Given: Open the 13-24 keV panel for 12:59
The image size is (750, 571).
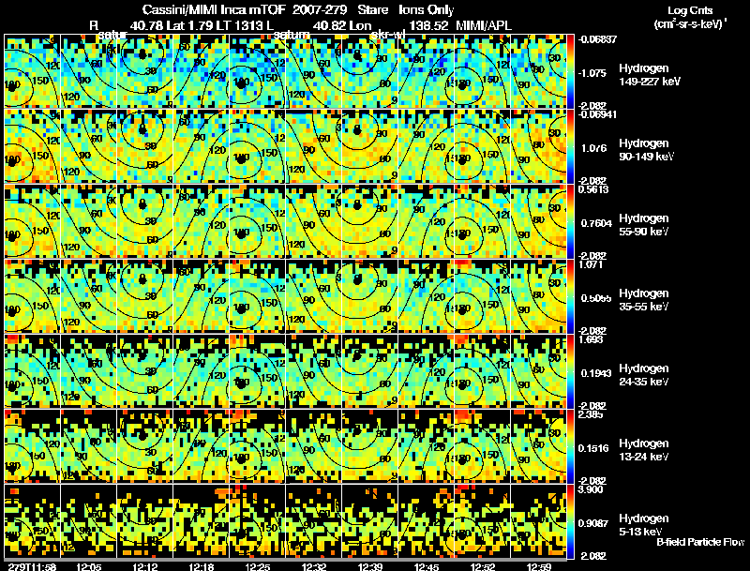Looking at the screenshot, I should pyautogui.click(x=538, y=446).
